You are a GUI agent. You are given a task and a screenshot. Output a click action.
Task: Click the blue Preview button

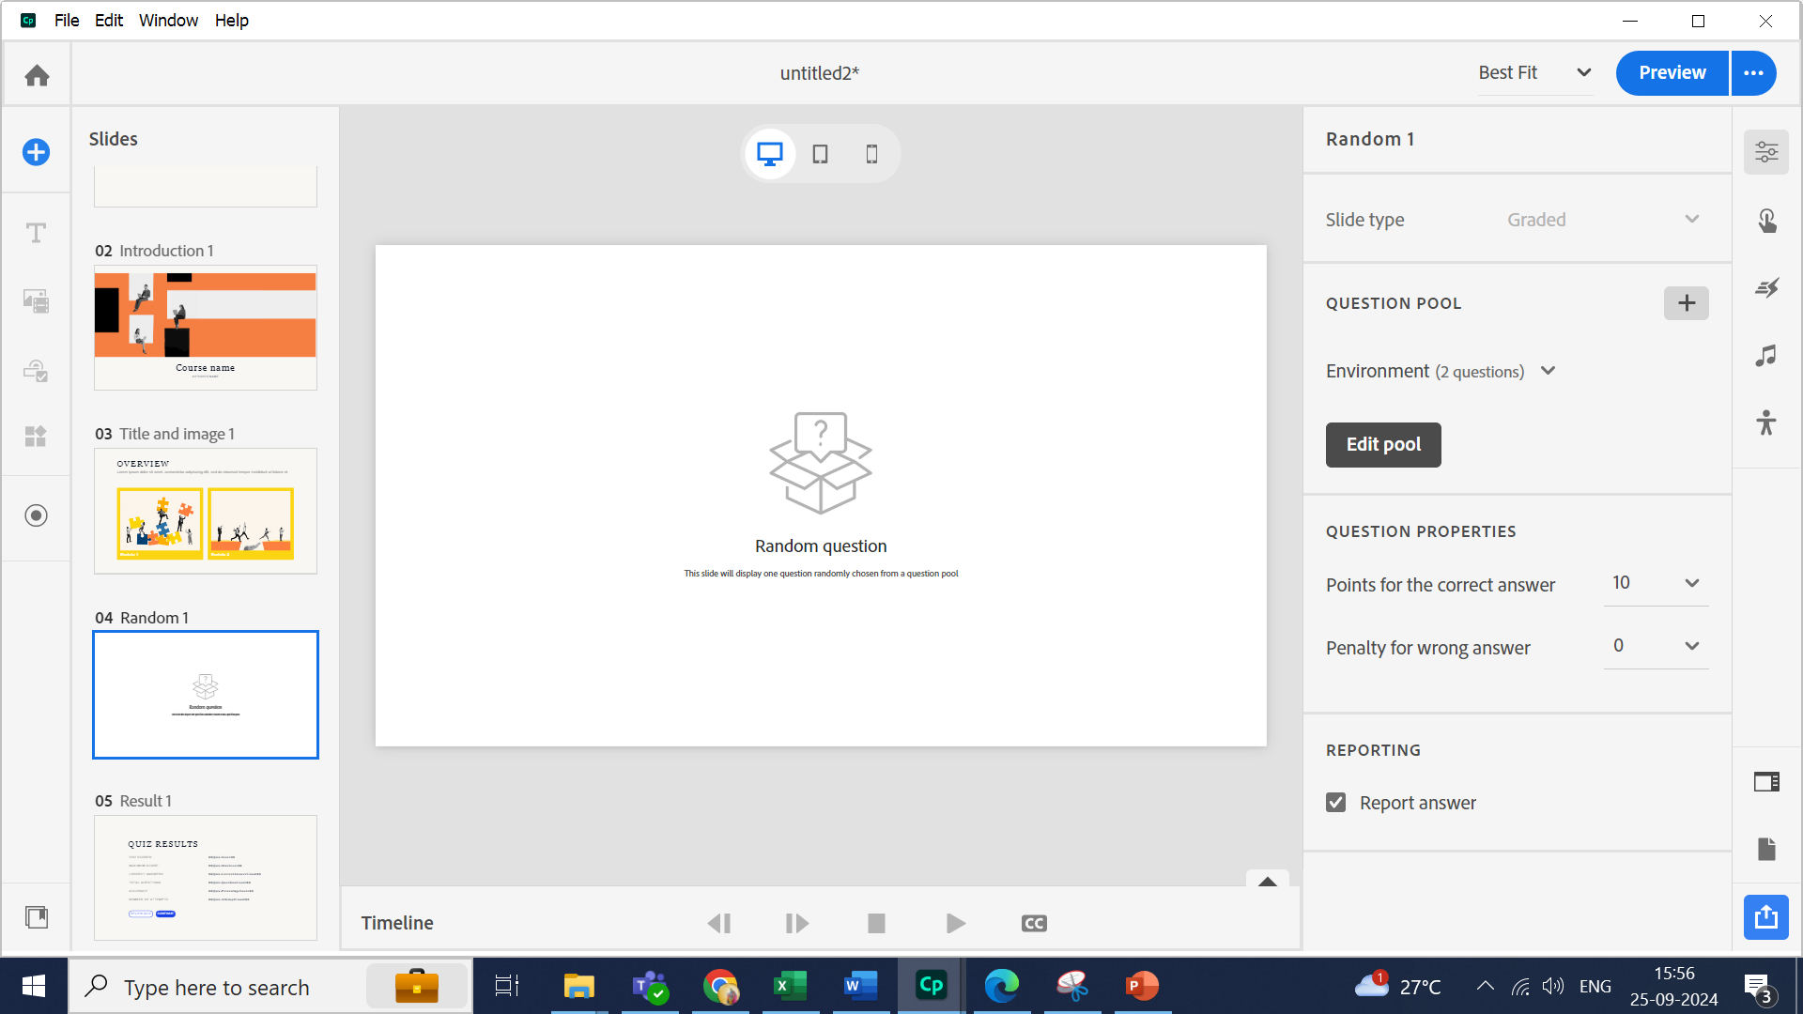(x=1672, y=73)
